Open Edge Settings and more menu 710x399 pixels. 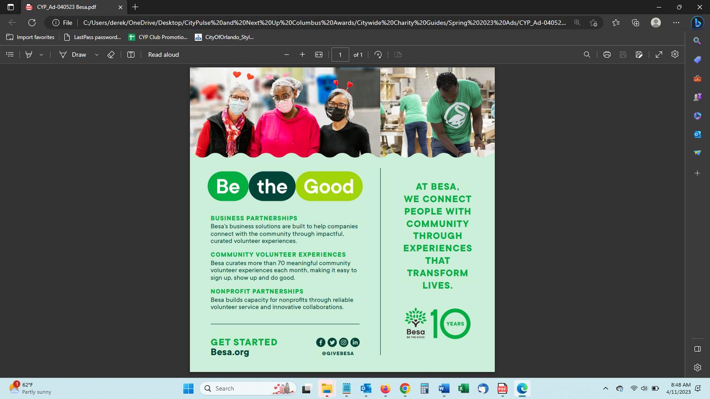676,23
